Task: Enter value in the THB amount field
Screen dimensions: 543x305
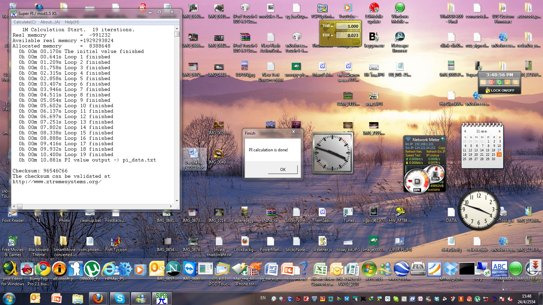Action: click(348, 26)
